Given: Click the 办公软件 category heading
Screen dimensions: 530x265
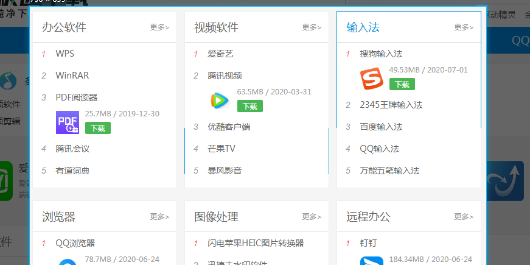Looking at the screenshot, I should pyautogui.click(x=65, y=27).
